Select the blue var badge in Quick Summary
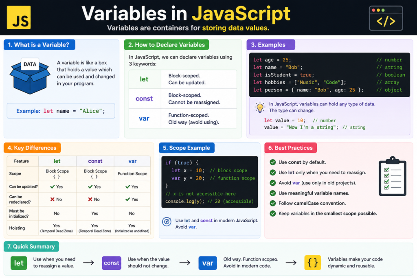 (207, 263)
